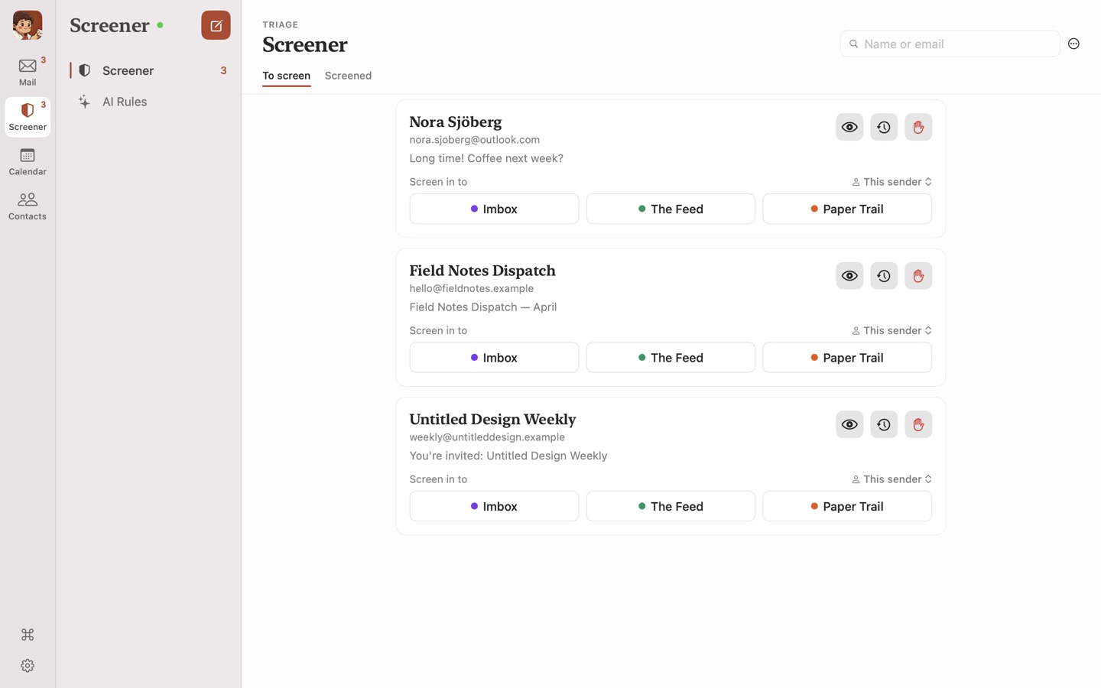Click the Screener shield icon in left rail
The height and width of the screenshot is (688, 1101).
coord(28,116)
